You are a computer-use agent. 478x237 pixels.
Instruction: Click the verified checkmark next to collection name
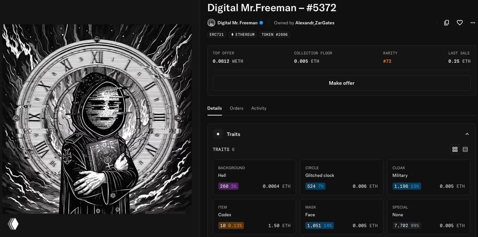pyautogui.click(x=261, y=22)
